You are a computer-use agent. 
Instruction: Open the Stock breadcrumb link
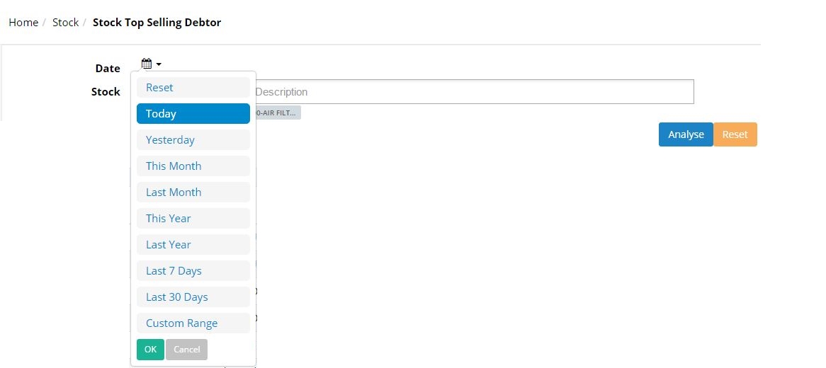tap(65, 22)
